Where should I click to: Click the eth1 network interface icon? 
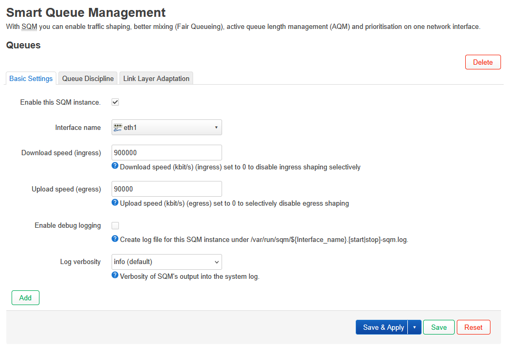(x=118, y=127)
